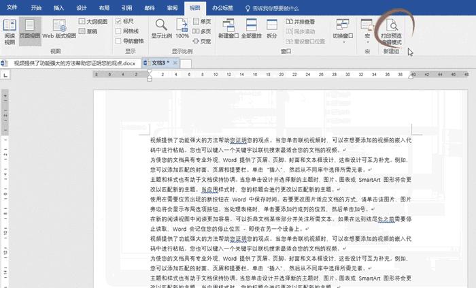Open Outline view (大纲视图)
Viewport: 476px width, 288px height.
tap(93, 22)
